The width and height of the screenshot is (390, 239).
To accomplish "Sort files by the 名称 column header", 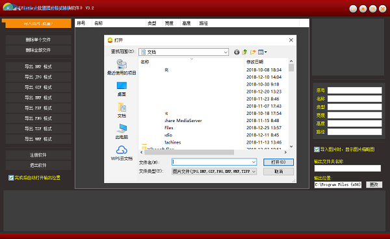I will [x=191, y=62].
